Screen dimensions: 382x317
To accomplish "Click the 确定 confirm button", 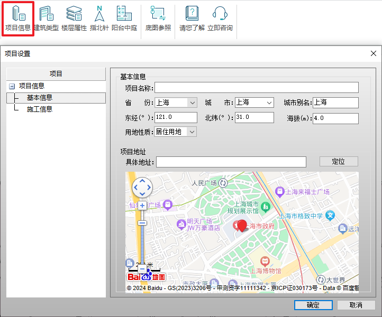I will [x=313, y=305].
